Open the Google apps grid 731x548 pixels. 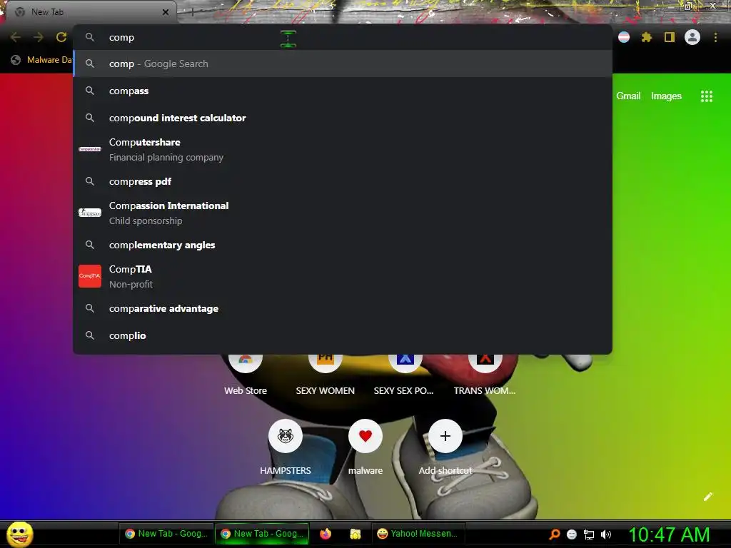[706, 96]
